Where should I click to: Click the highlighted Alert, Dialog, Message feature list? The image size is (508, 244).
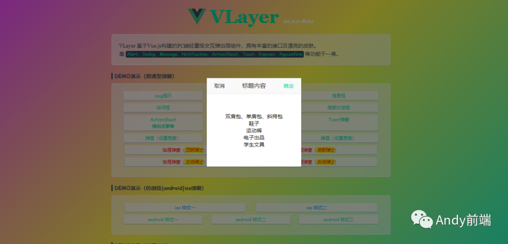click(x=215, y=55)
